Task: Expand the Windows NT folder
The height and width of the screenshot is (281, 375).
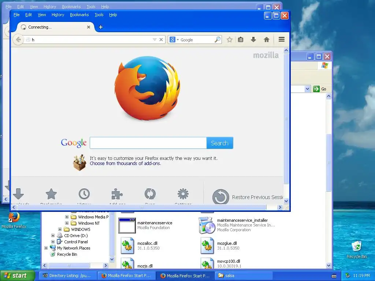Action: tap(67, 223)
